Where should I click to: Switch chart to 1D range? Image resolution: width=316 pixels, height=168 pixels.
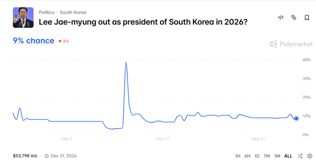tap(257, 156)
